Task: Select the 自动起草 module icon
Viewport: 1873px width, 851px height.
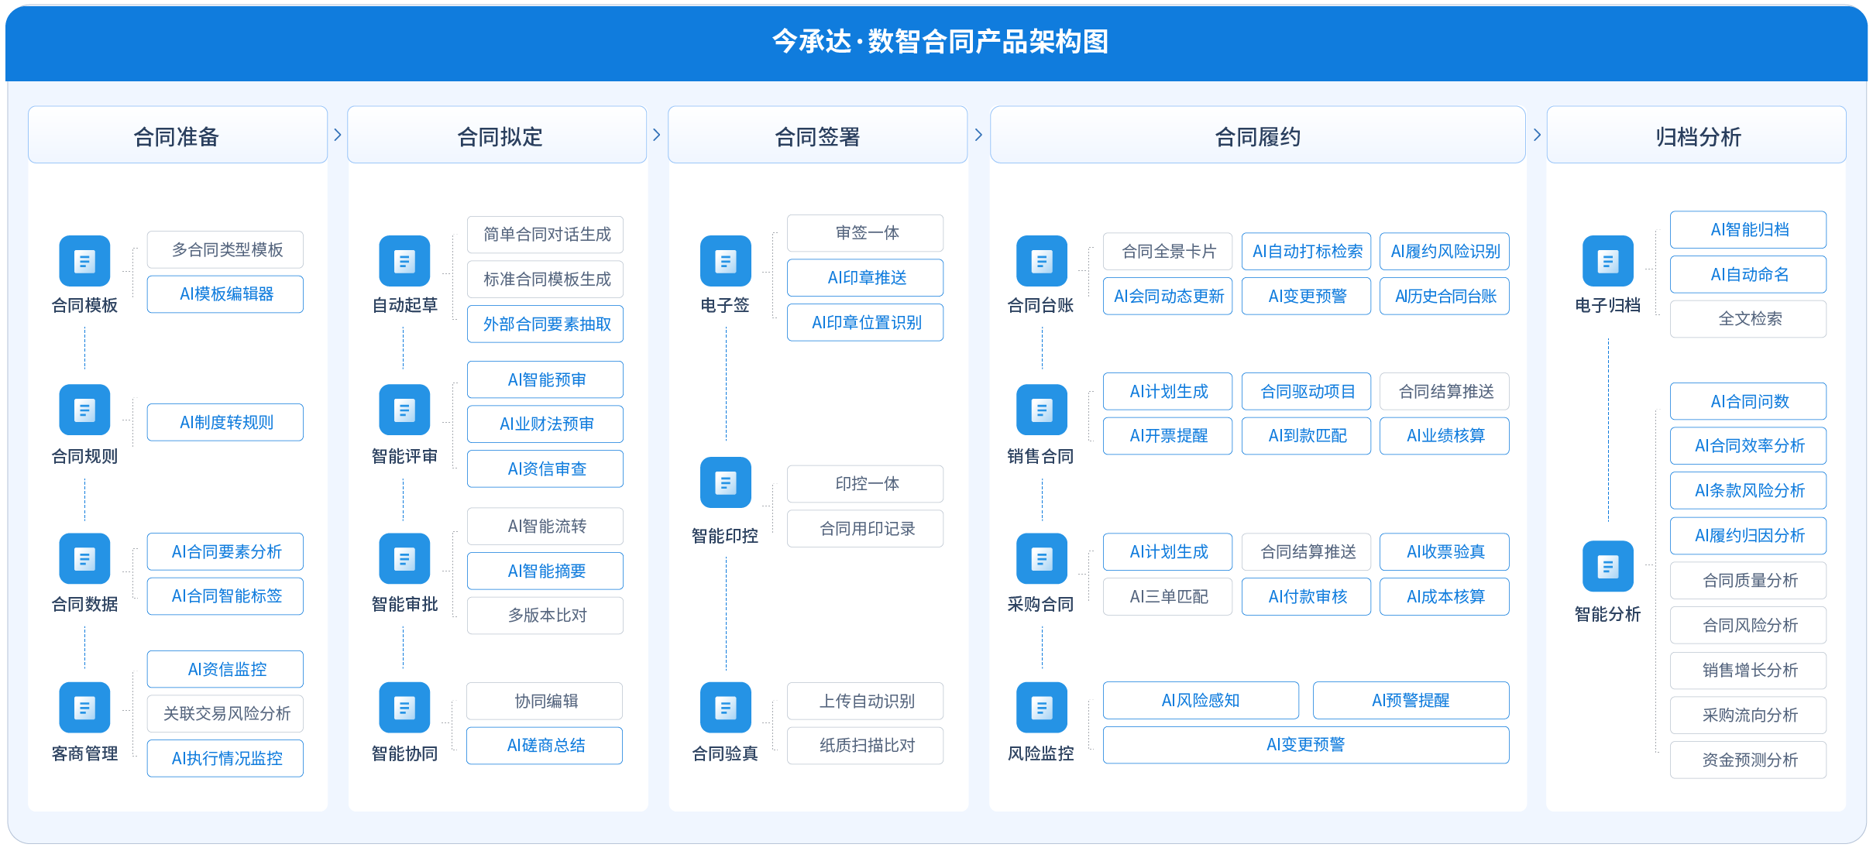Action: click(404, 261)
